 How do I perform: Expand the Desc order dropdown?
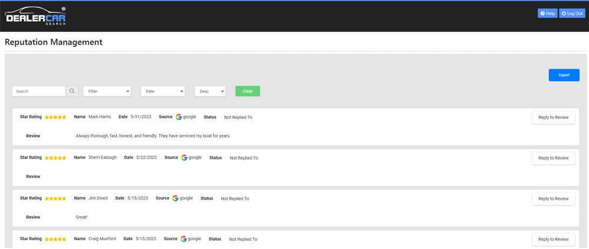coord(210,91)
